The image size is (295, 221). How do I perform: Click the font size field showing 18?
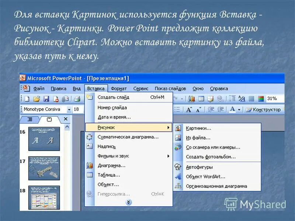point(78,109)
